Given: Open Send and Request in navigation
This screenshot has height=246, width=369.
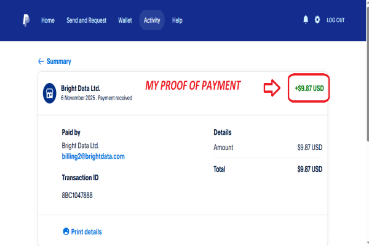Looking at the screenshot, I should 87,20.
